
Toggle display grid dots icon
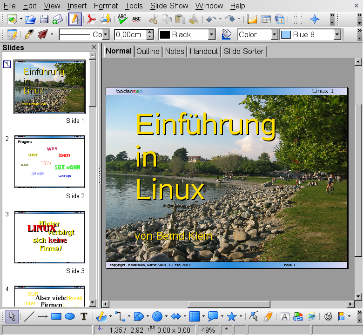point(296,19)
